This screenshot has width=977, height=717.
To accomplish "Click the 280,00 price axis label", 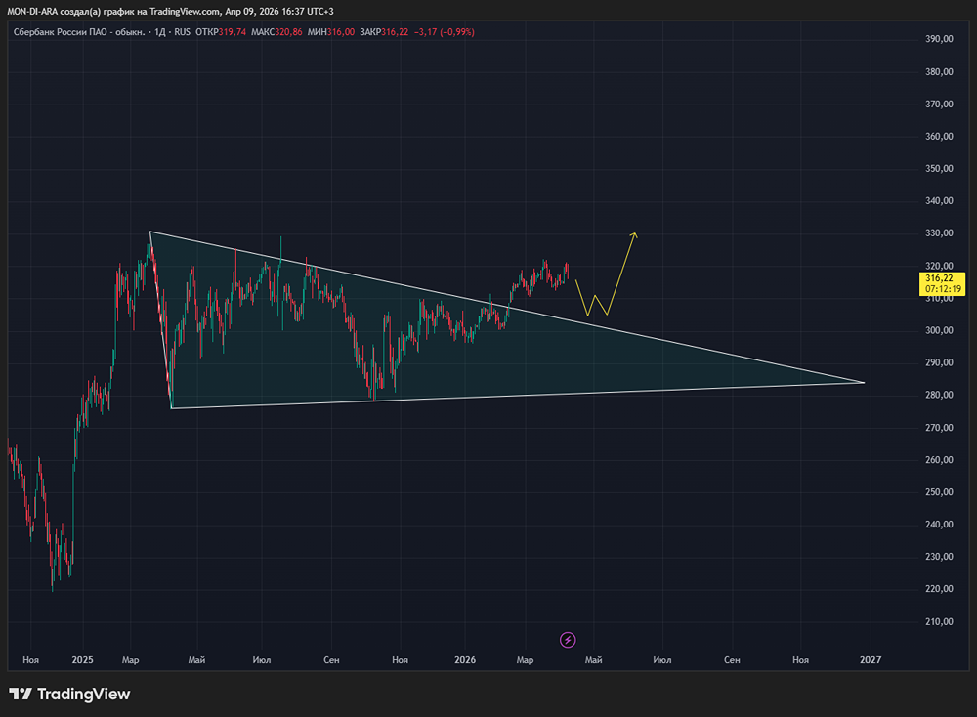I will click(939, 395).
